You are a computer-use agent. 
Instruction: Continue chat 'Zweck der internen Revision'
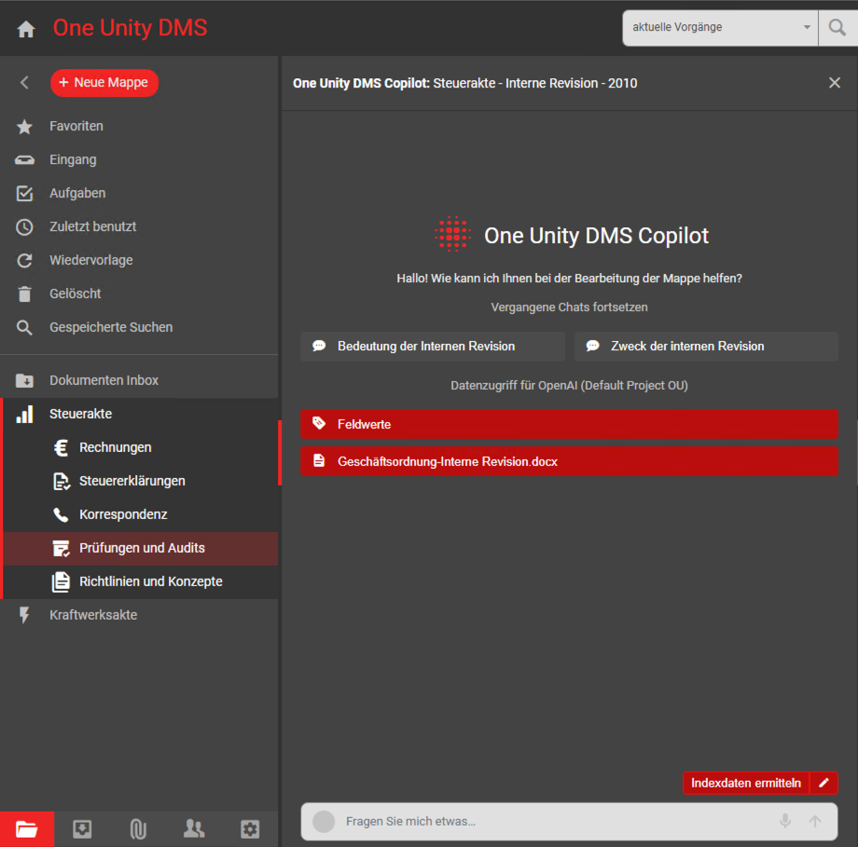[706, 346]
